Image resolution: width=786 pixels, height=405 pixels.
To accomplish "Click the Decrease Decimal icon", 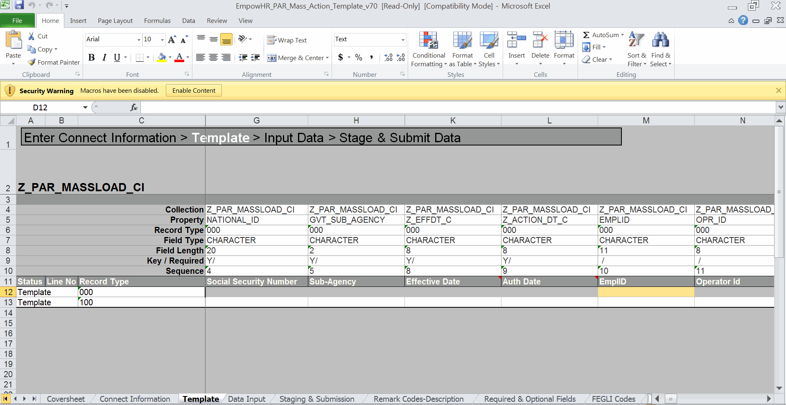I will (401, 58).
